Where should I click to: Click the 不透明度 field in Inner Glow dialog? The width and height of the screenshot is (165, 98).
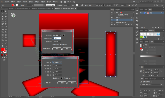click(x=57, y=38)
